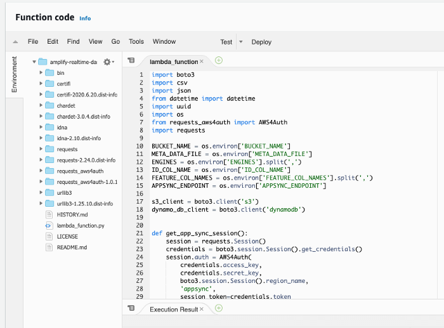
Task: Select the HISTORY.md file icon
Action: [x=49, y=214]
